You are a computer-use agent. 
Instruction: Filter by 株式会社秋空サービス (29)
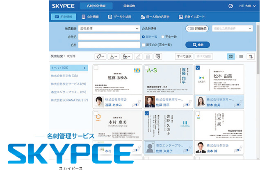[68, 84]
